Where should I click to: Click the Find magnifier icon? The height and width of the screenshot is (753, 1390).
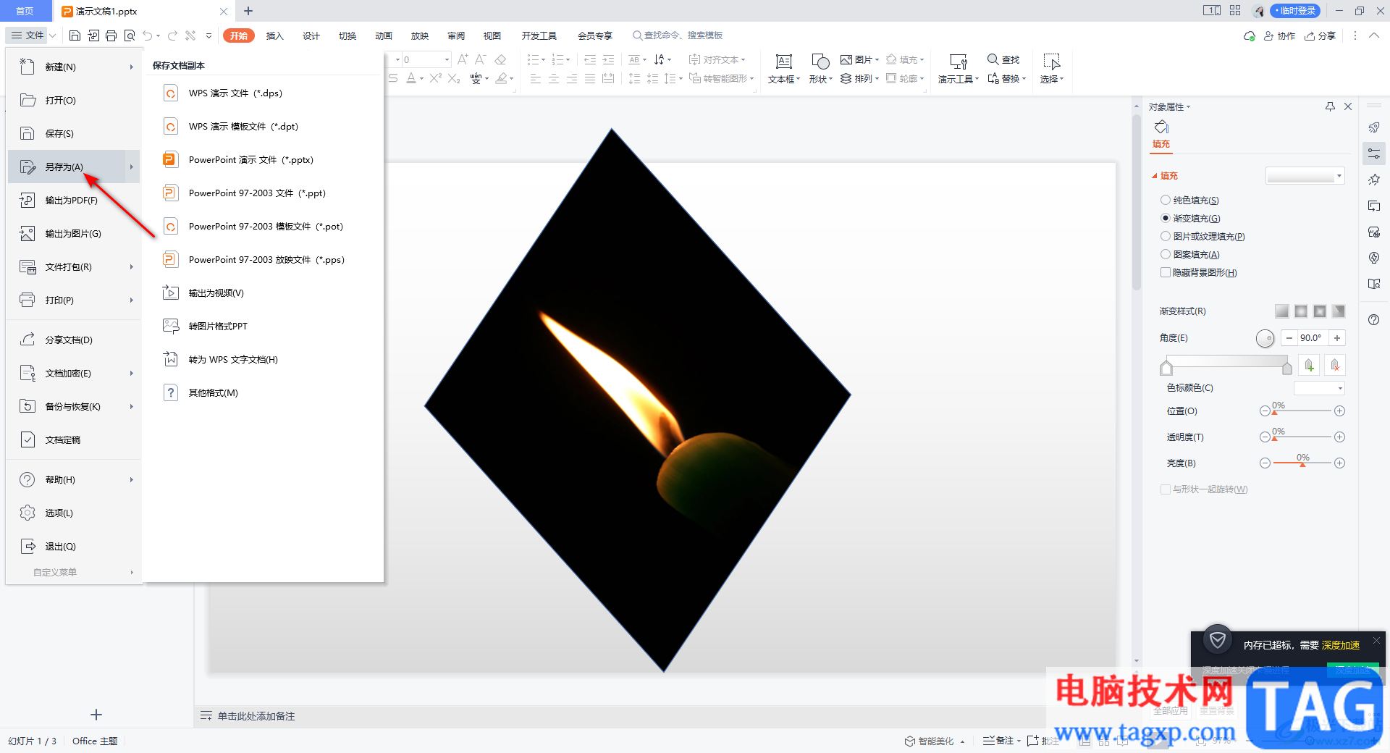pos(993,59)
